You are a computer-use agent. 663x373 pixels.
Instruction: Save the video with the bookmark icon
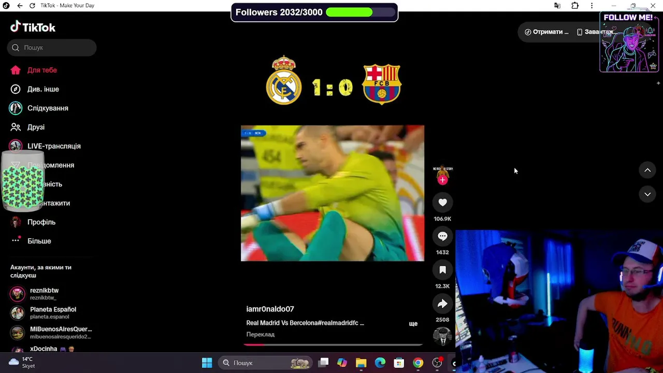coord(442,270)
